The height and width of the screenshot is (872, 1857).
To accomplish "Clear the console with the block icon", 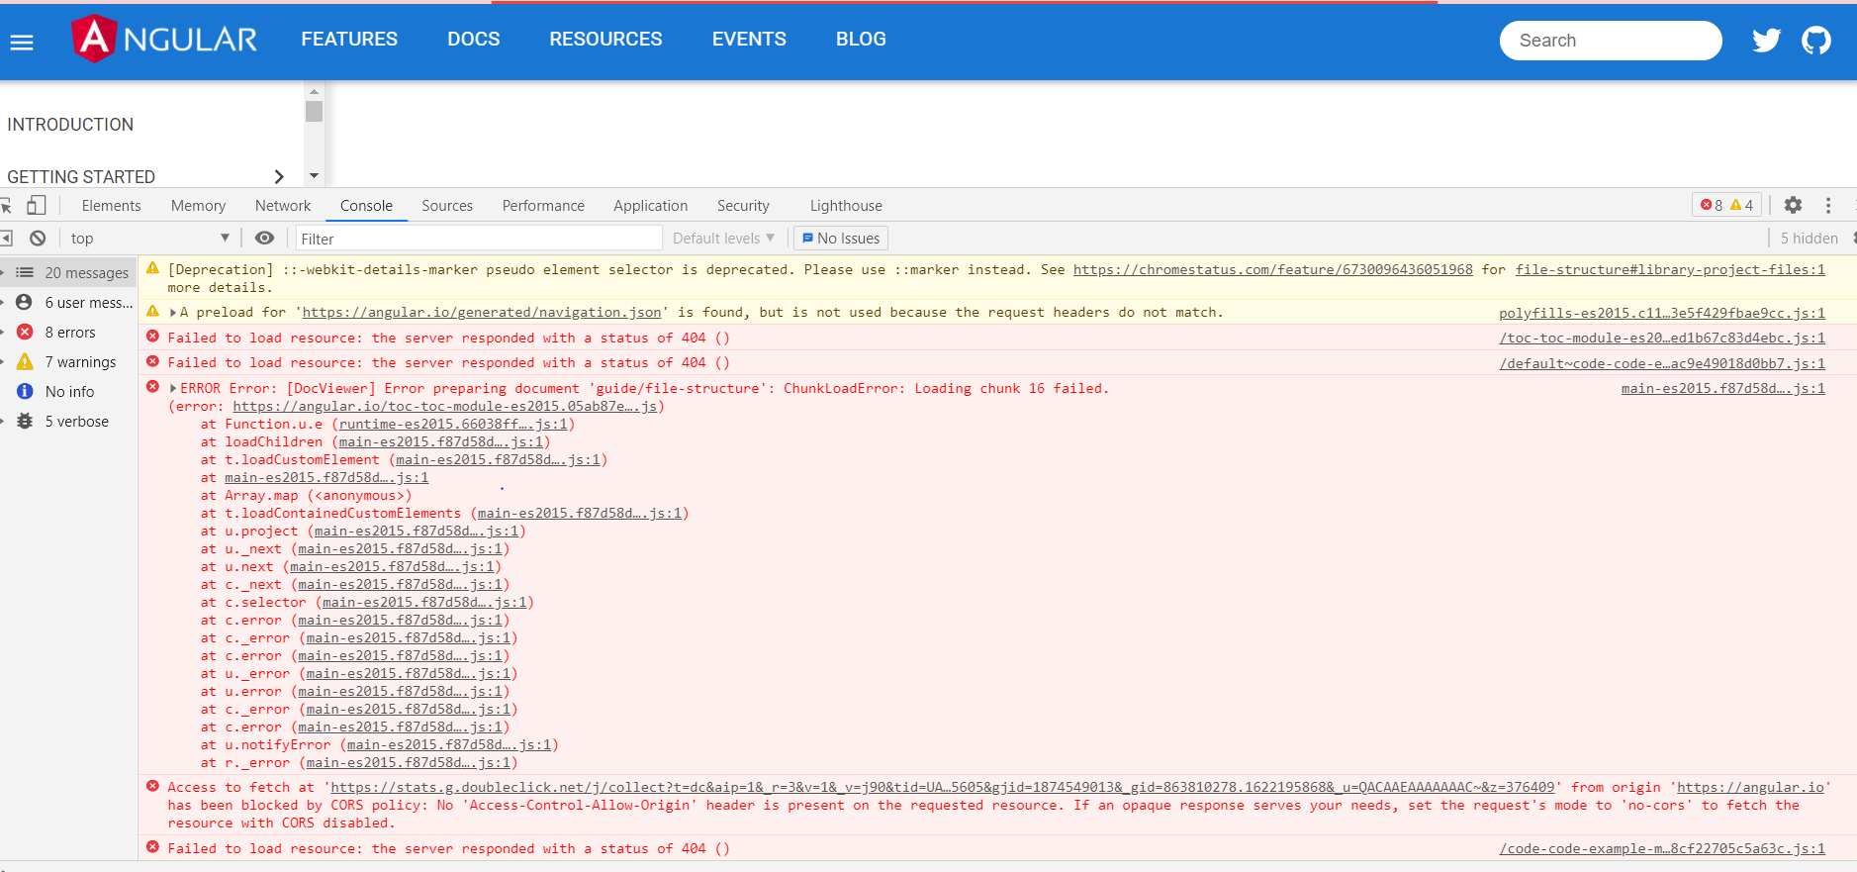I will click(38, 239).
